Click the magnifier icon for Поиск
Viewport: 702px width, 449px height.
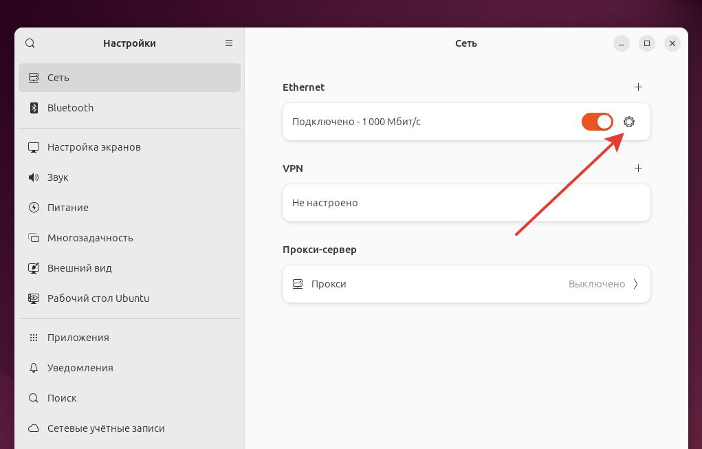coord(34,398)
